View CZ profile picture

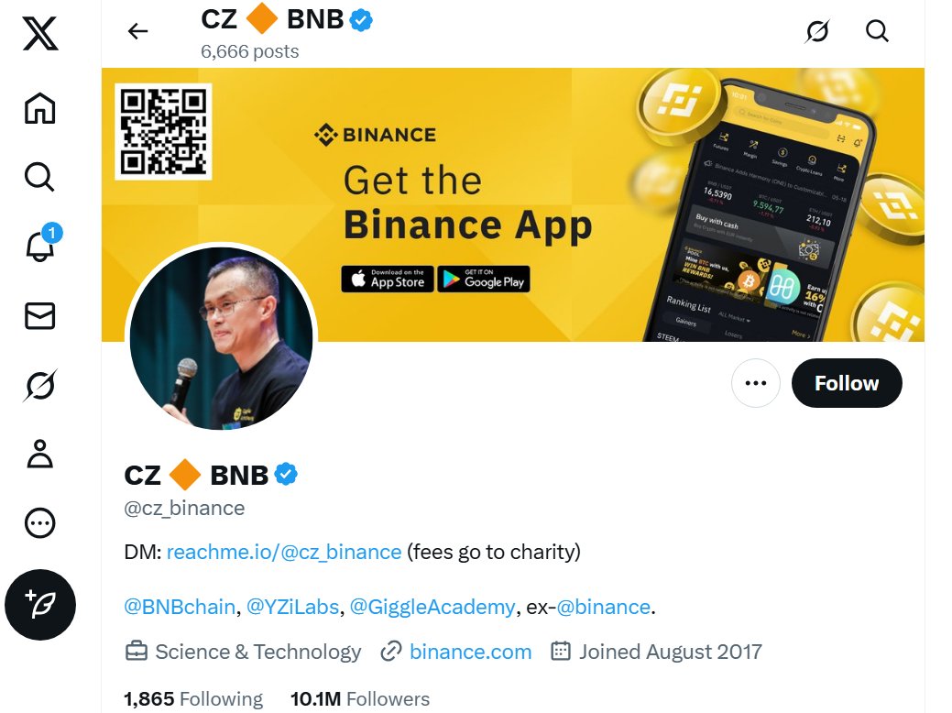pos(221,338)
